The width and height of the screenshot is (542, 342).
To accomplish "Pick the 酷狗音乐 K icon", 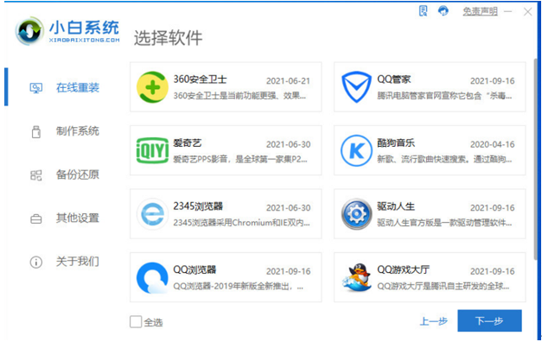I will pos(356,150).
